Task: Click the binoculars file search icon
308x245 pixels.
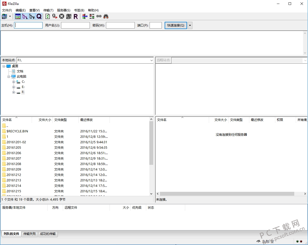Action: [x=106, y=17]
